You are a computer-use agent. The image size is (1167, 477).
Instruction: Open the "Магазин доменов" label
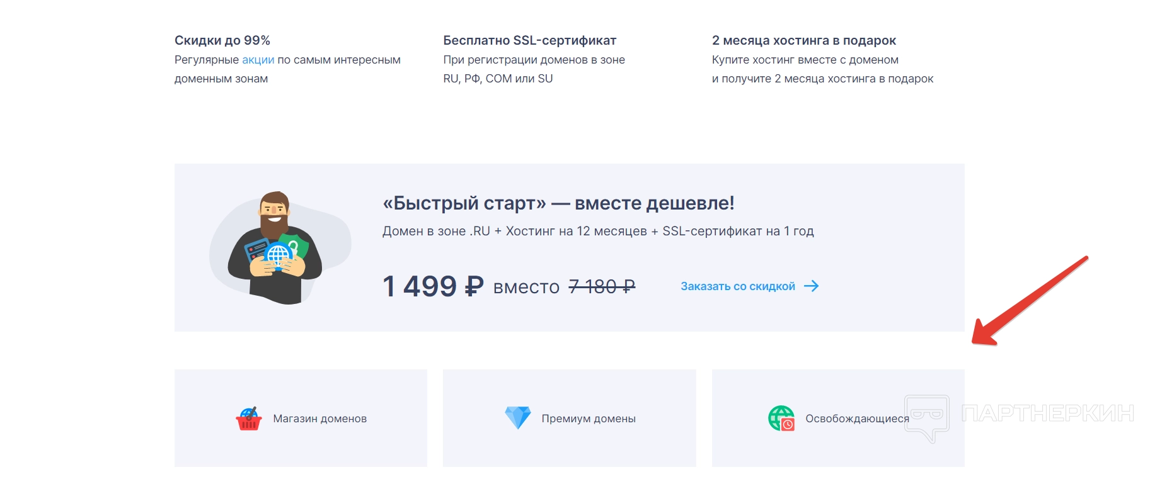click(x=319, y=418)
